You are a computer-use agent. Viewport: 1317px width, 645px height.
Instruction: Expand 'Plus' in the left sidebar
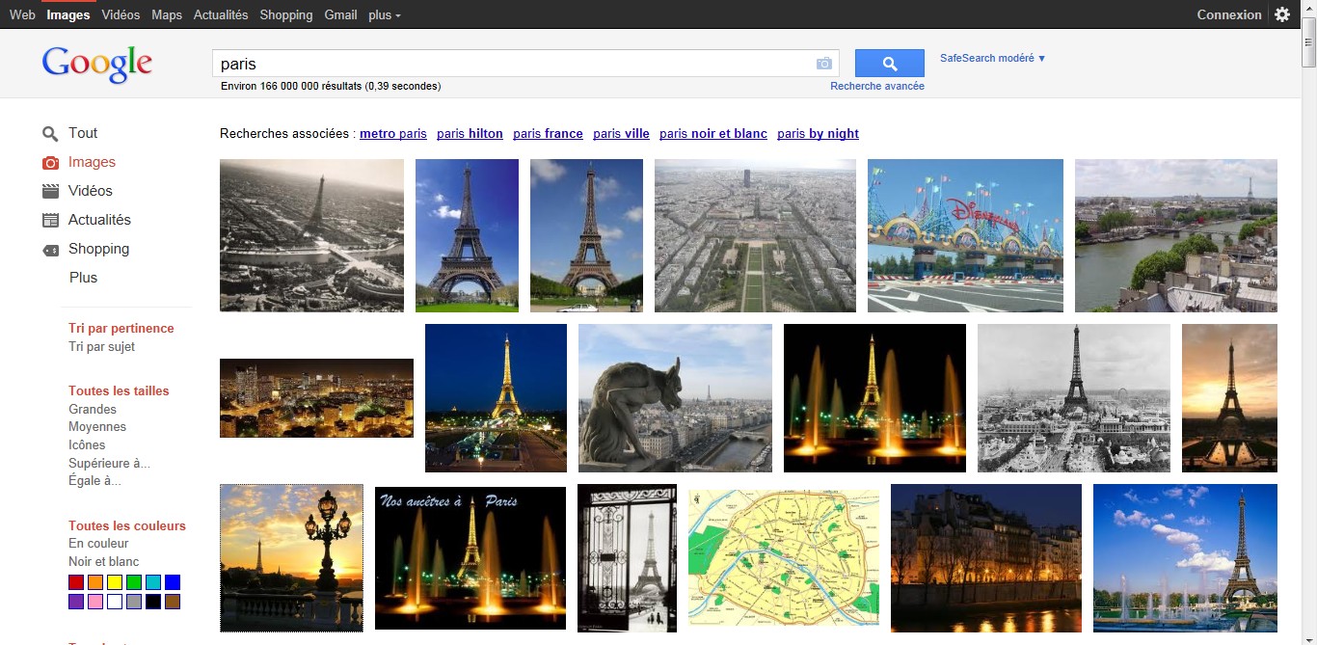click(x=83, y=278)
